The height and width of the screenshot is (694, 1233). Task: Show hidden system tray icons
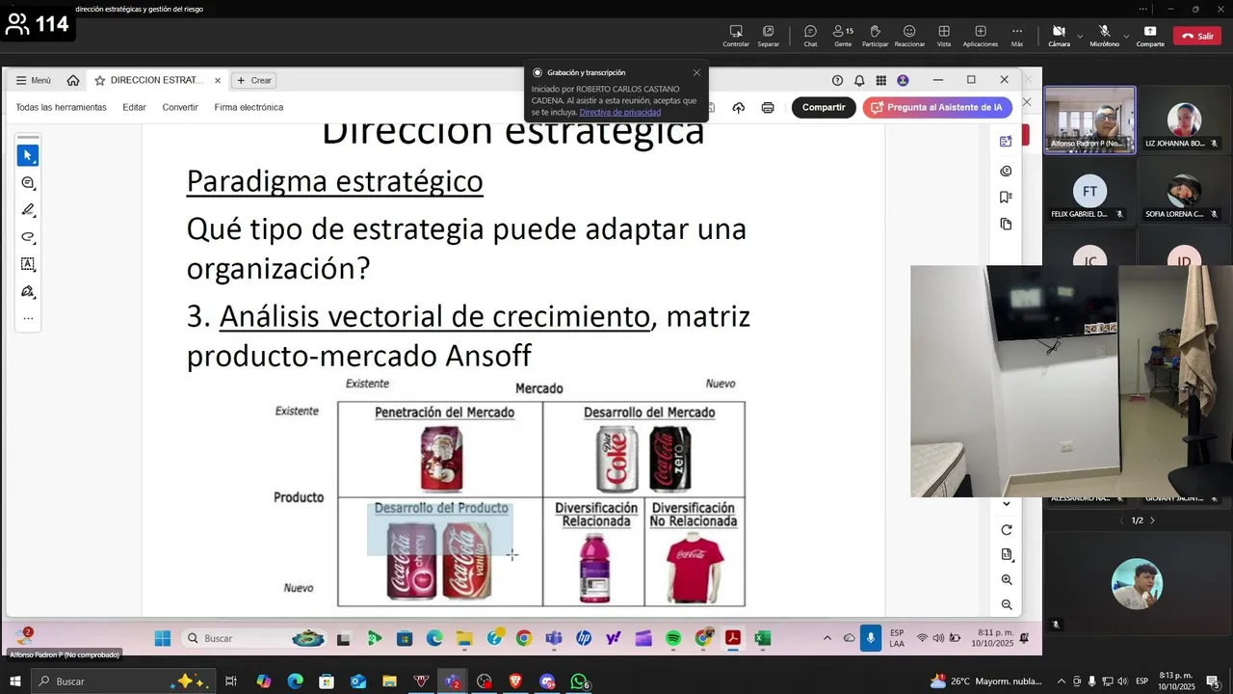click(x=1062, y=681)
